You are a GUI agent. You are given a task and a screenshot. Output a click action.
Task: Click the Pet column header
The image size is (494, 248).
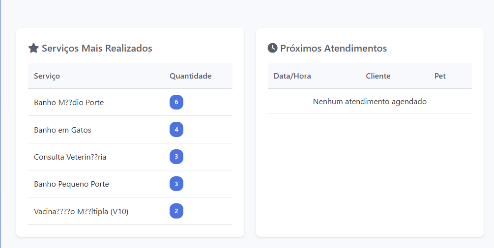click(440, 76)
